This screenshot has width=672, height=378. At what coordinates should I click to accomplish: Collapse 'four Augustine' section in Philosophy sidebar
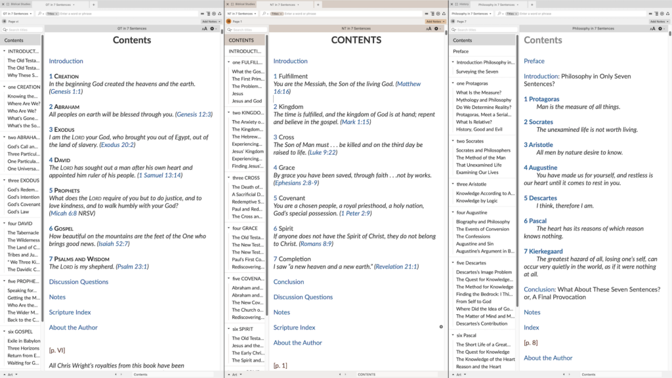pyautogui.click(x=453, y=213)
